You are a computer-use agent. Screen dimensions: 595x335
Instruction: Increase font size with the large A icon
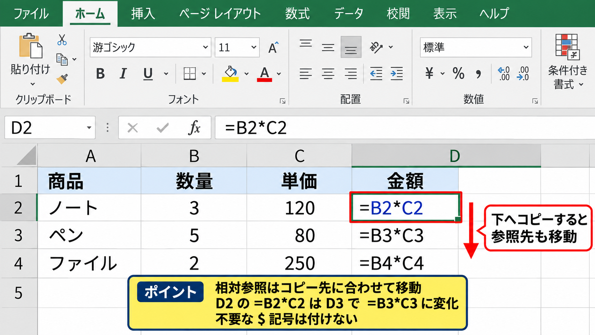coord(273,47)
